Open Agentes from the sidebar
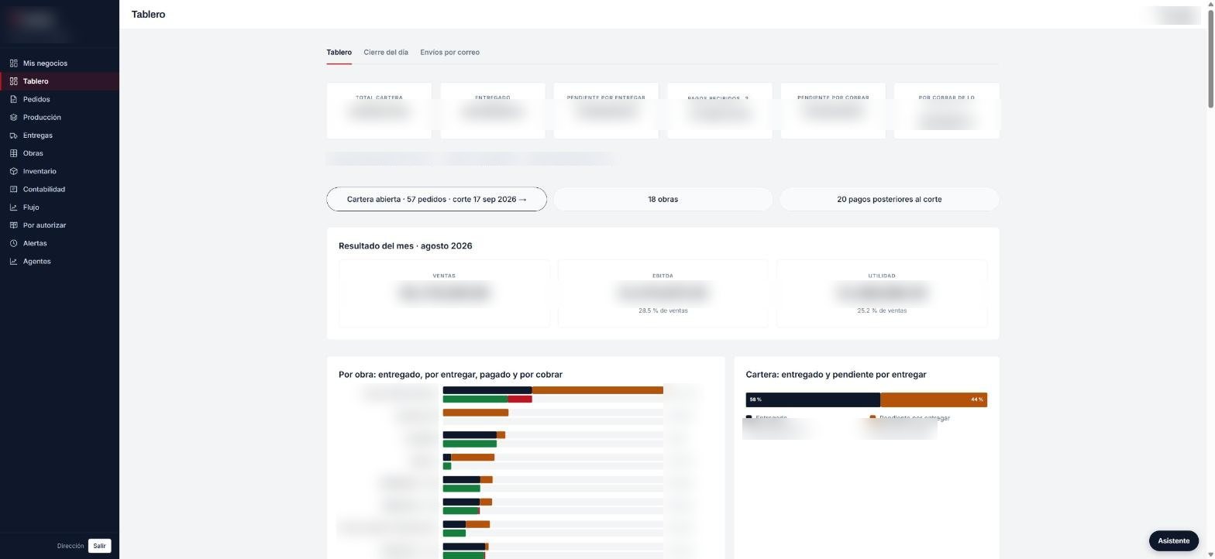This screenshot has height=559, width=1215. coord(60,262)
